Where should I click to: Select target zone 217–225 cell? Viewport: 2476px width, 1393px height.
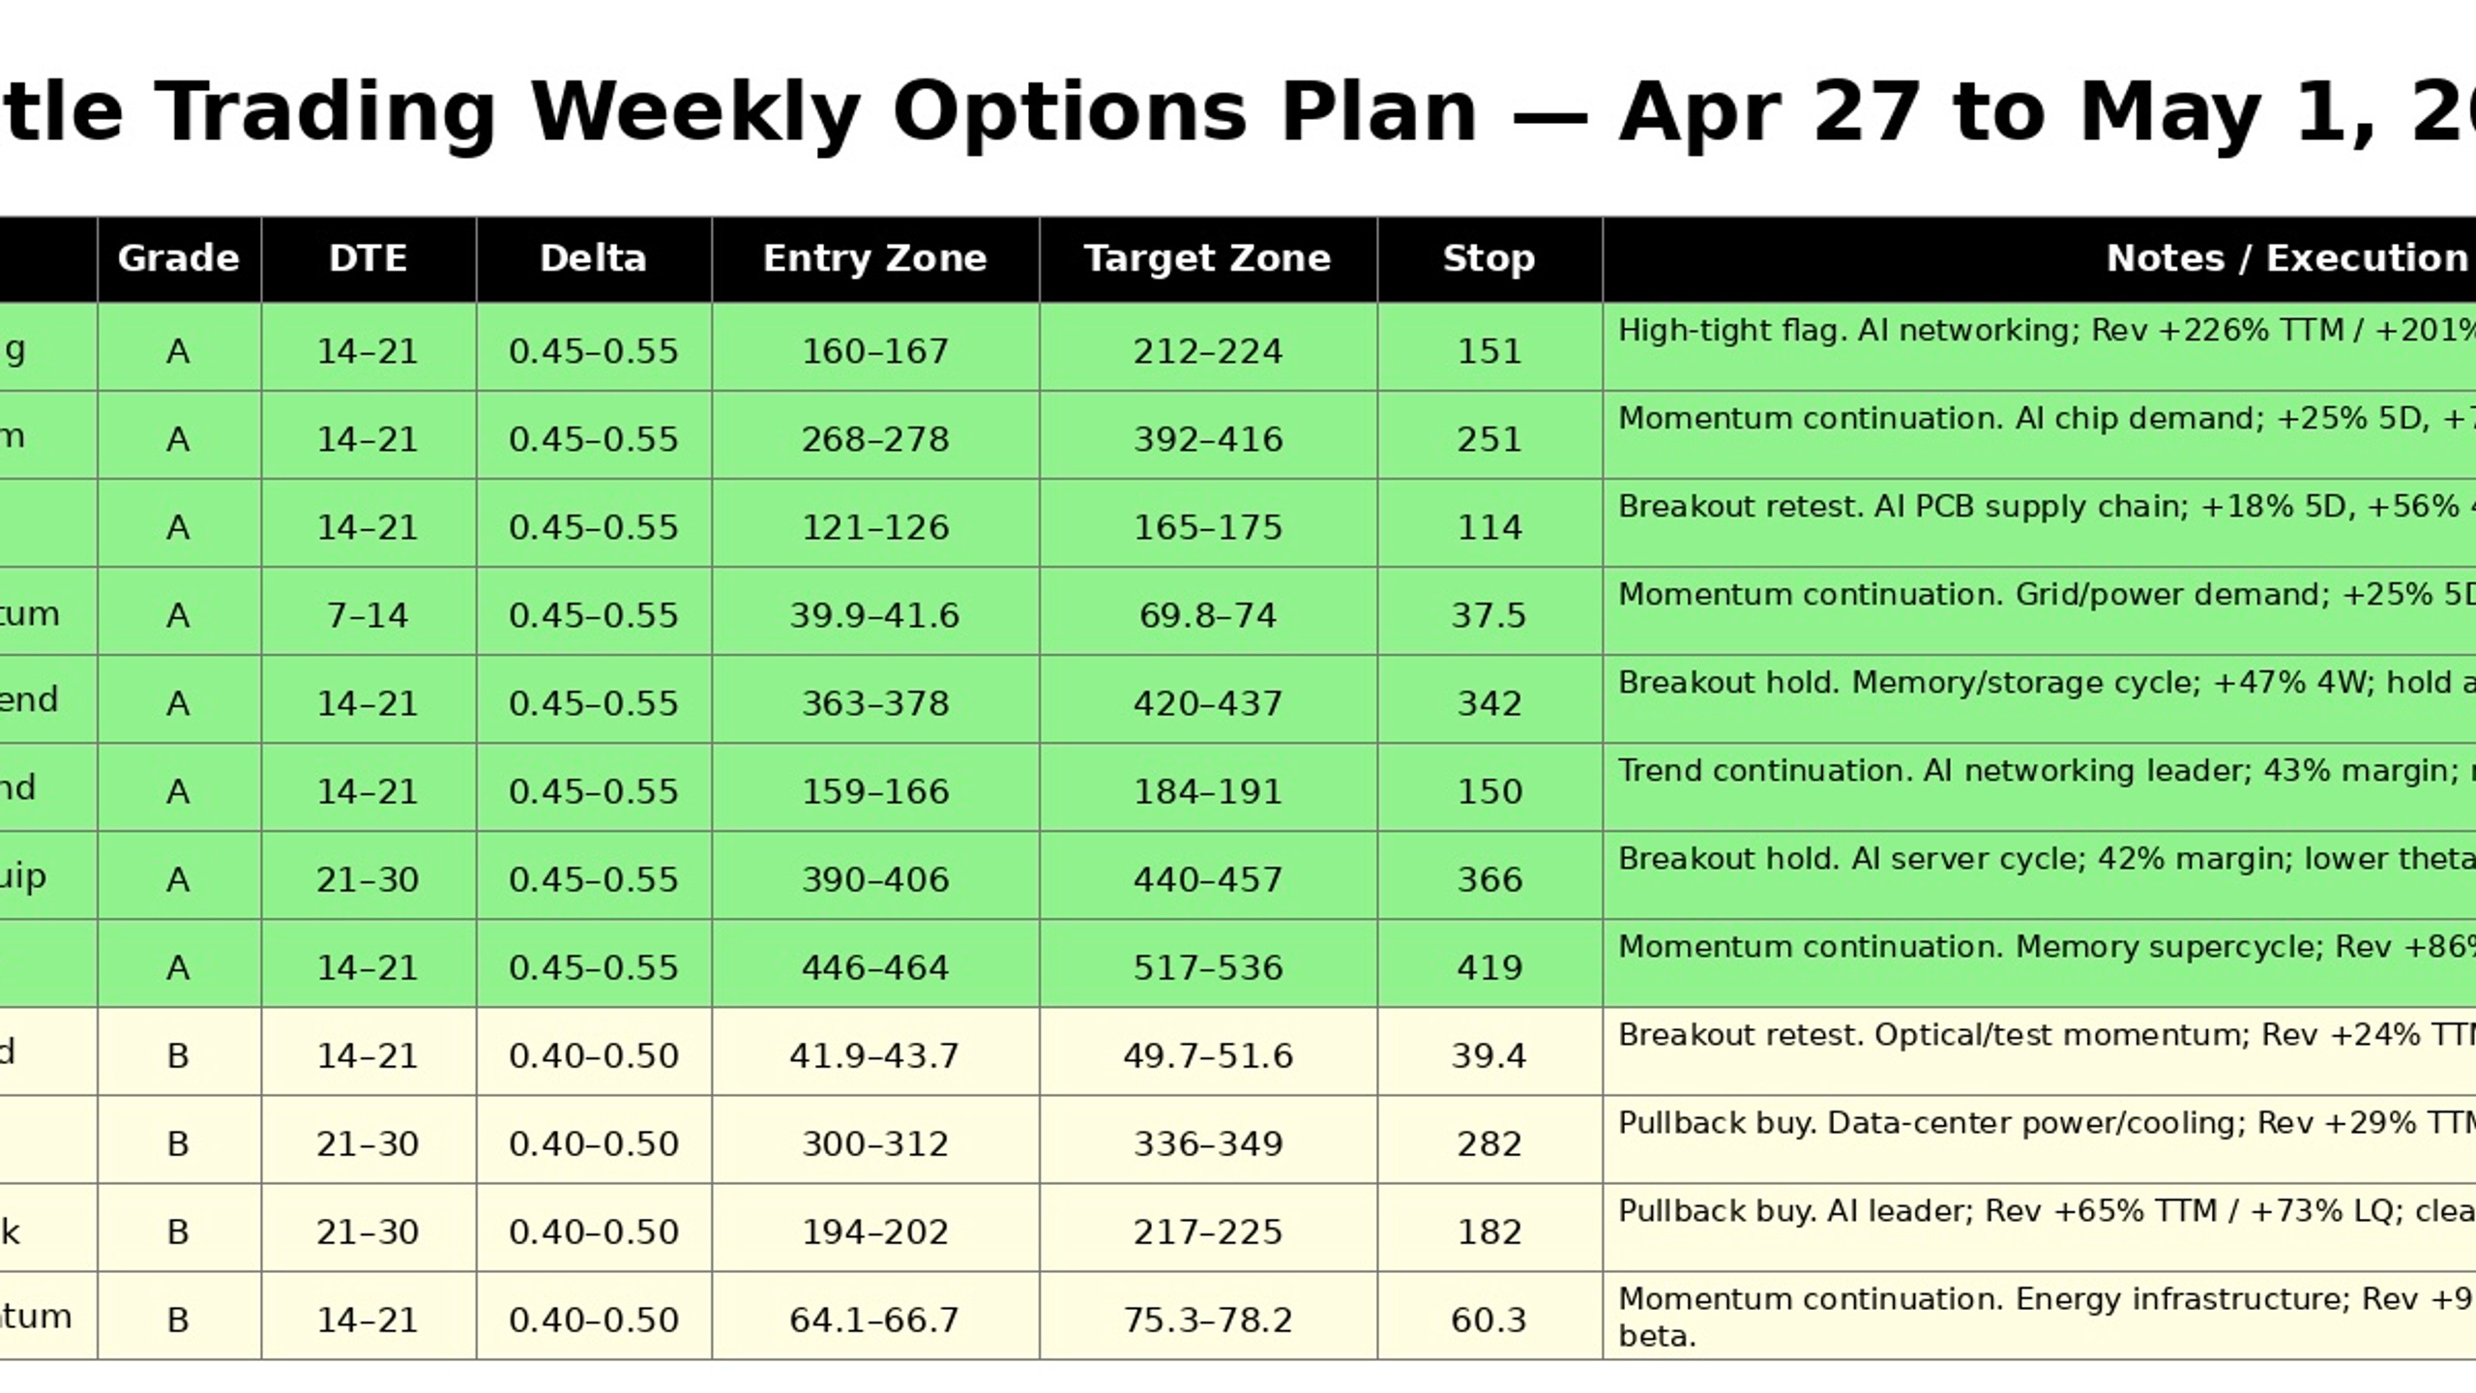point(1208,1231)
